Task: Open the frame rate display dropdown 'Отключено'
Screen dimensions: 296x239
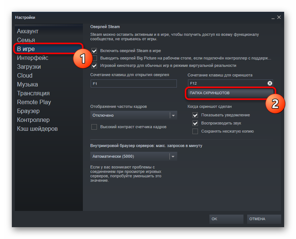Action: (x=134, y=115)
